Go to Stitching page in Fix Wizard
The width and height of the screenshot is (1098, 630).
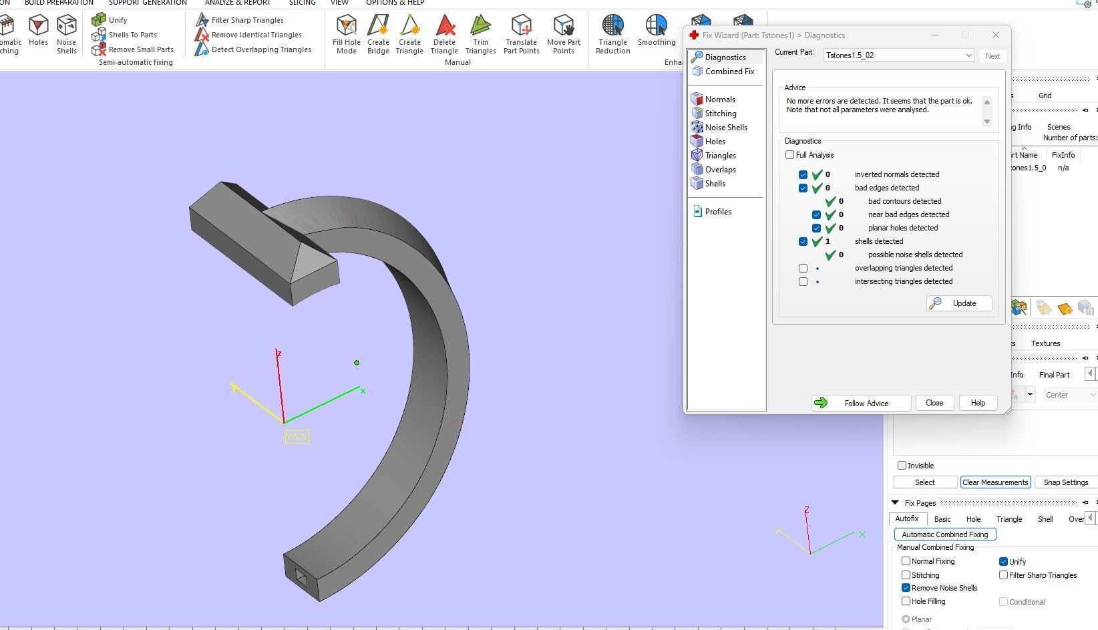point(714,114)
